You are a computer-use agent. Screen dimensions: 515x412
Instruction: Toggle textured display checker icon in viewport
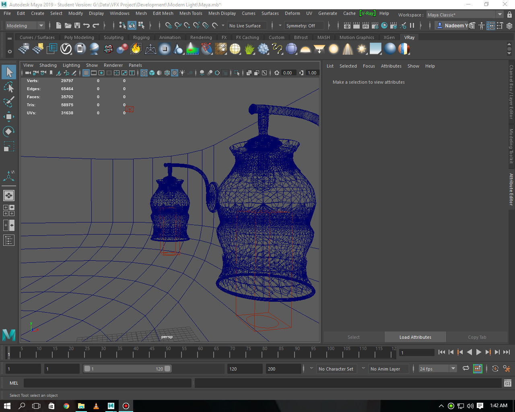click(175, 73)
